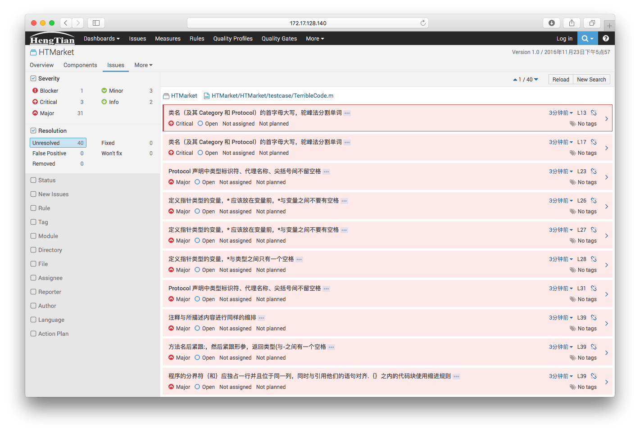The width and height of the screenshot is (640, 433).
Task: Open the TerribleCode.m file link
Action: 272,96
